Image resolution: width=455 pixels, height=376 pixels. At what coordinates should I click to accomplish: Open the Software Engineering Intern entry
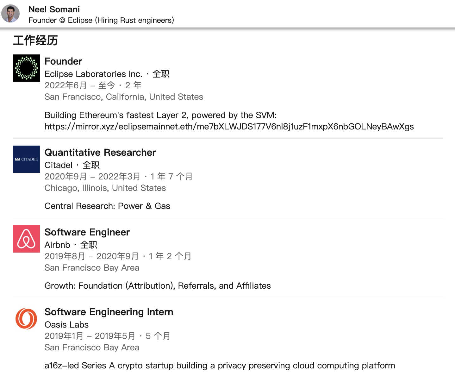point(109,312)
